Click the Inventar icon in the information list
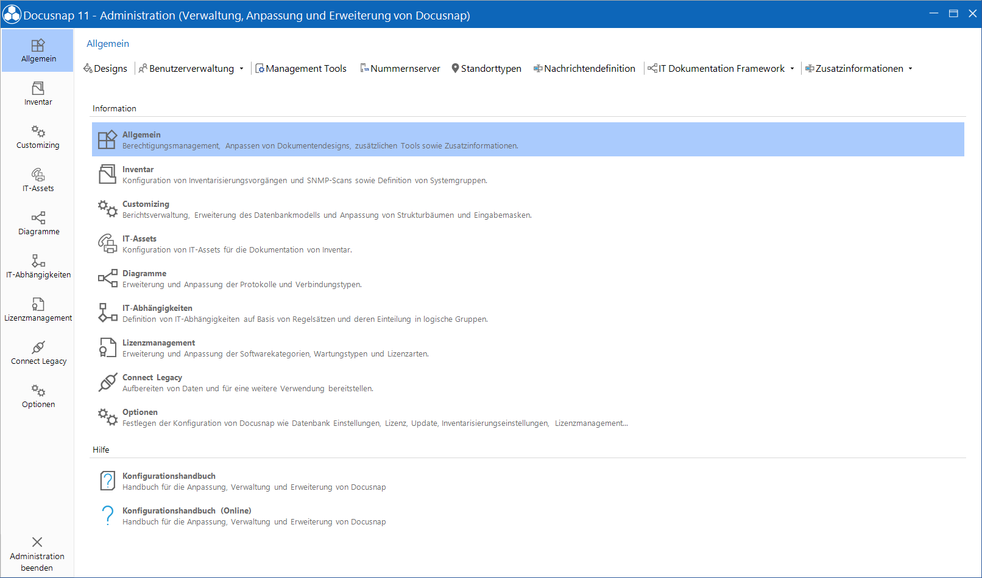982x578 pixels. pos(107,175)
